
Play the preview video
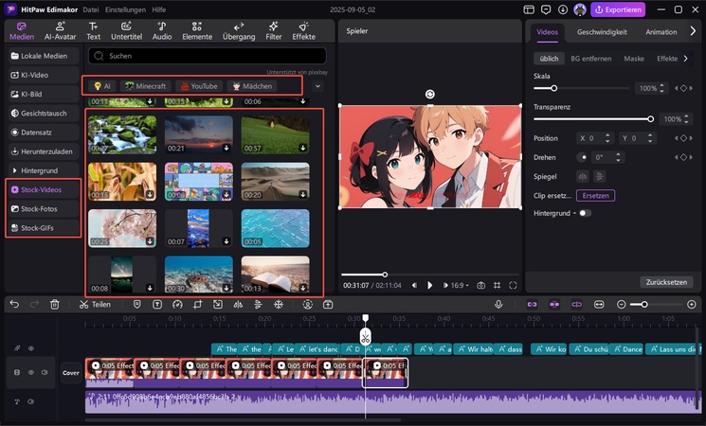(430, 285)
